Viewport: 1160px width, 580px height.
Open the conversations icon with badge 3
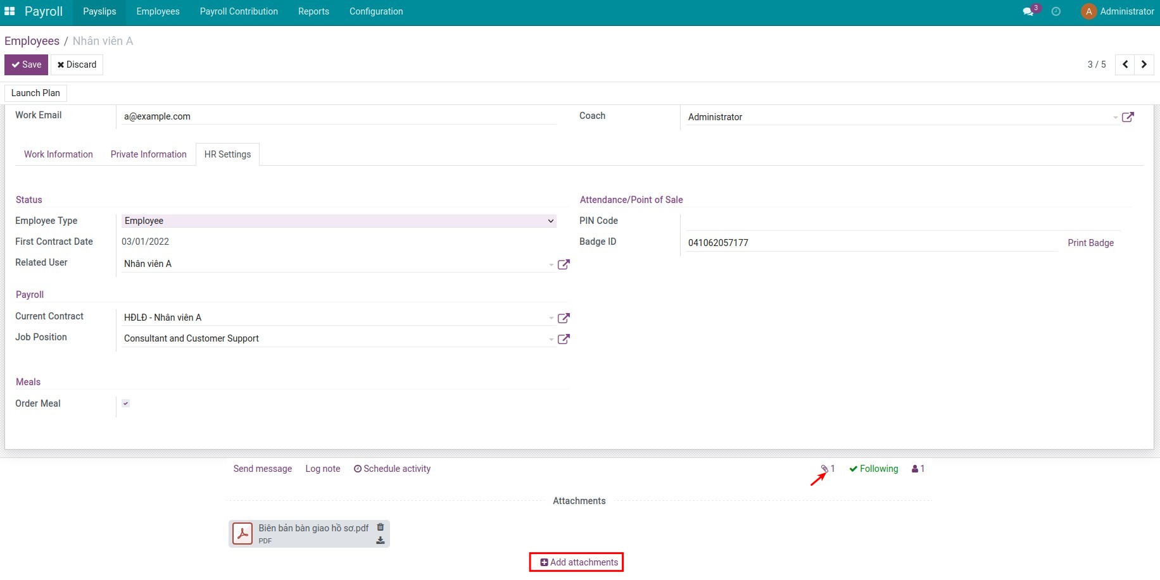tap(1029, 11)
